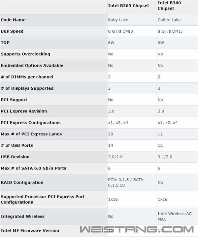Click the B365 PCI Express lanes value 20
198x237 pixels.
[x=111, y=134]
